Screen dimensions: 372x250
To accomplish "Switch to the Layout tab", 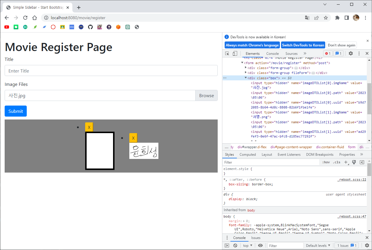I will [267, 155].
